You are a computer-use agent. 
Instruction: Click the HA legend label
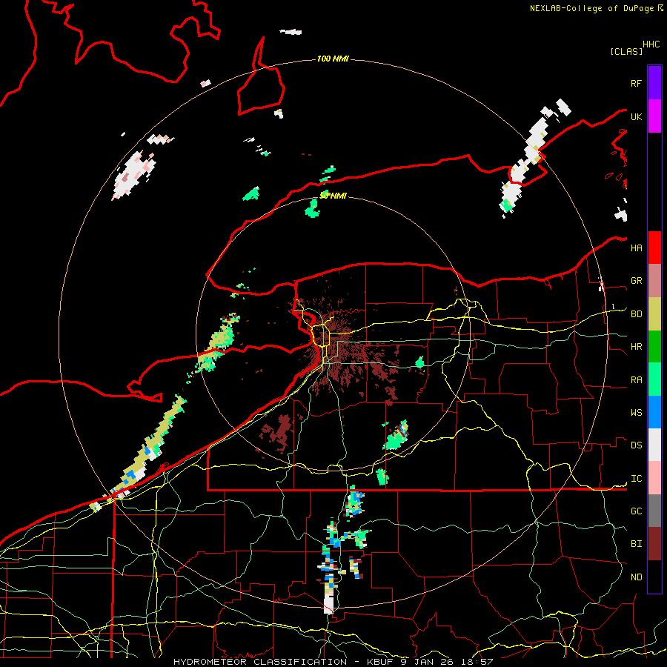click(636, 248)
